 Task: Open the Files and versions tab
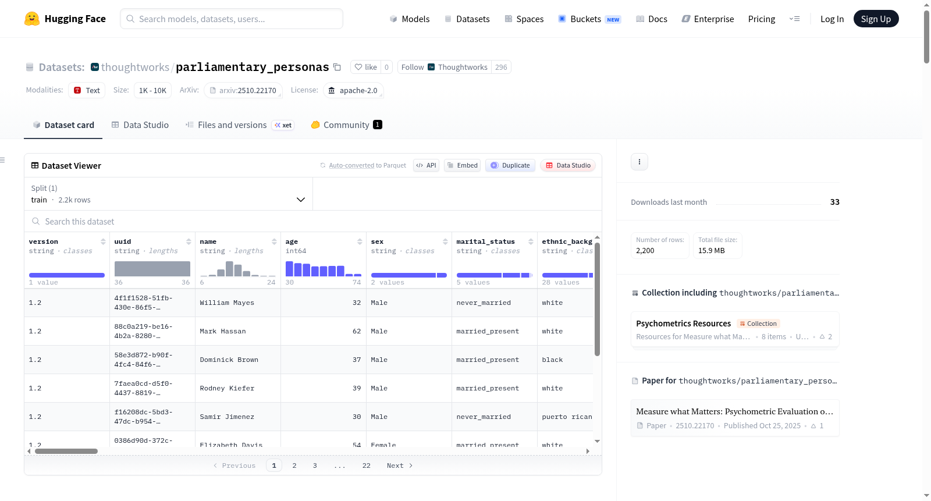coord(240,125)
